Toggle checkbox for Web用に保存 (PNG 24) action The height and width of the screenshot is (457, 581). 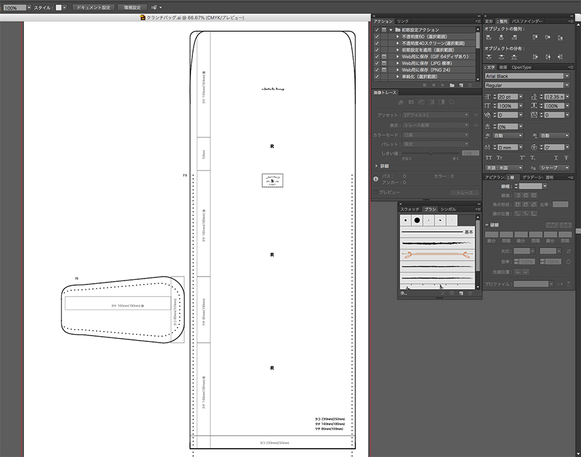point(376,70)
